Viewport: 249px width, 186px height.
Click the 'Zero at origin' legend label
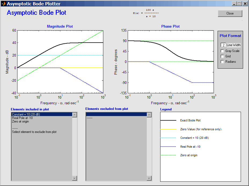tap(189, 155)
